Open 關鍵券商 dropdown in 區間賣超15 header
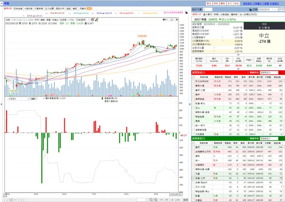The height and width of the screenshot is (202, 285). pyautogui.click(x=269, y=138)
